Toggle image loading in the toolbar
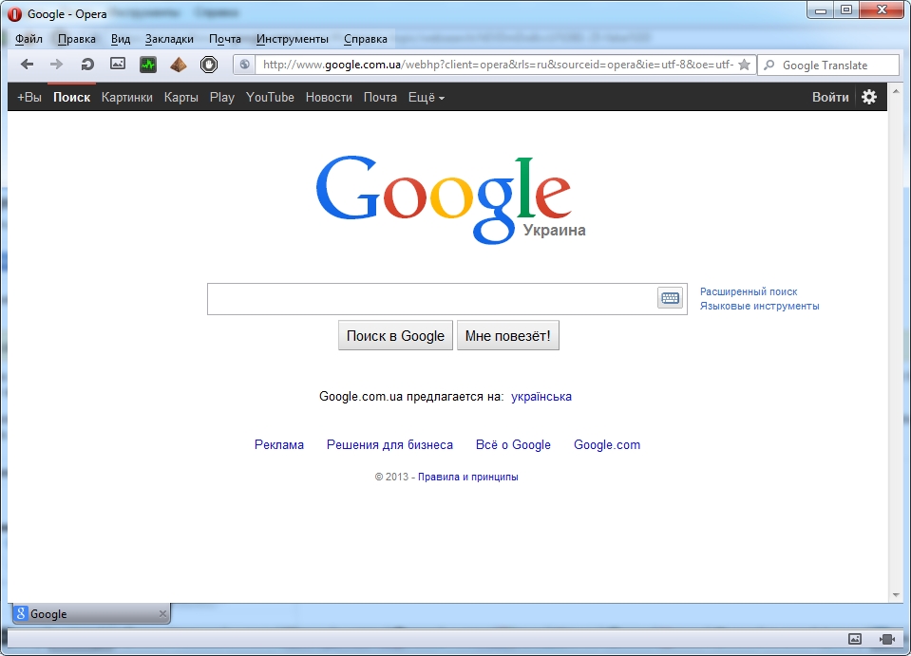The height and width of the screenshot is (656, 911). coord(118,65)
